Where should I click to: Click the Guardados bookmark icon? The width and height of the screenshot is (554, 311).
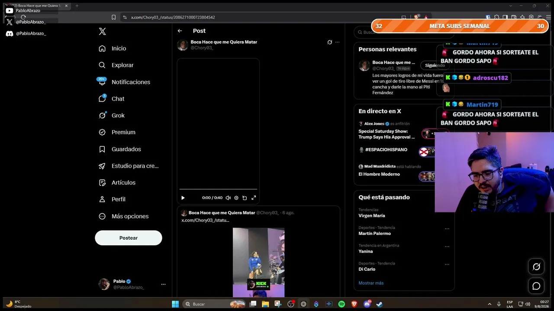pos(102,149)
